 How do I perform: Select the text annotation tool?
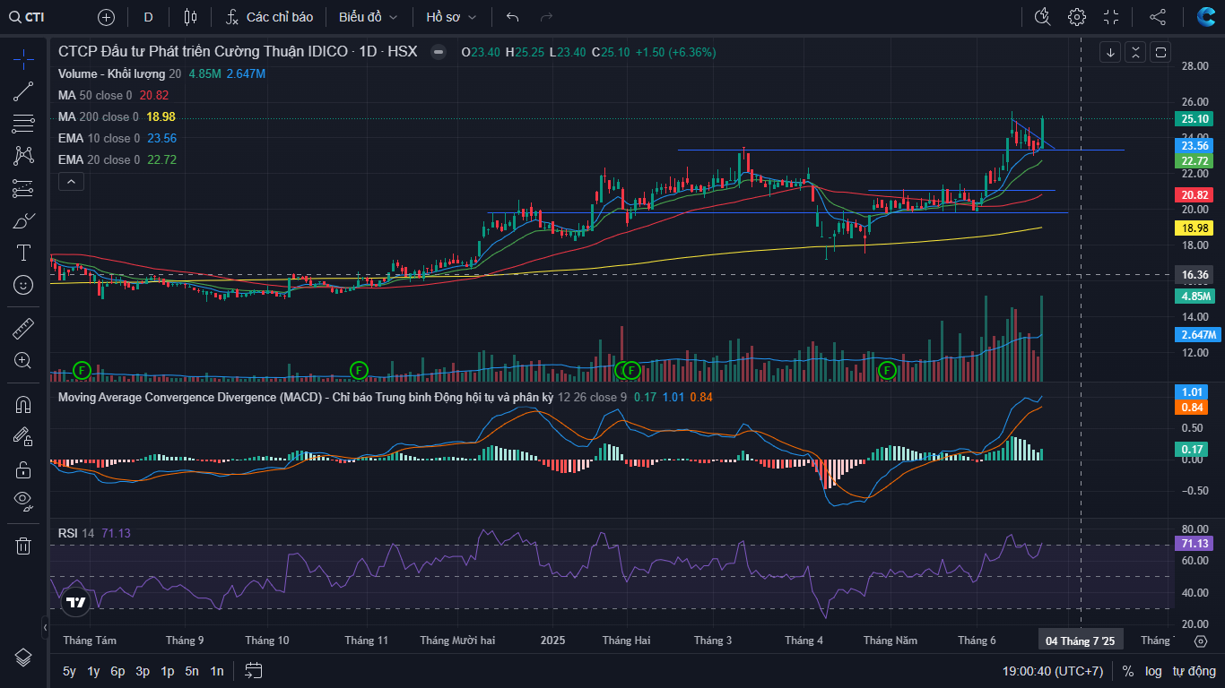click(23, 253)
